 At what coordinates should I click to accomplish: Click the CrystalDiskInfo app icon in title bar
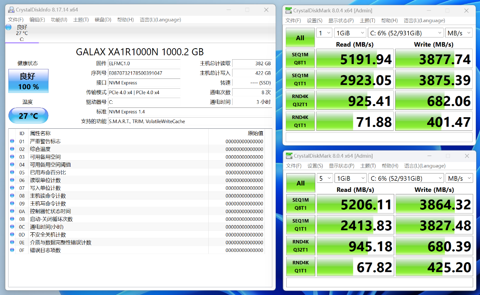click(x=12, y=10)
